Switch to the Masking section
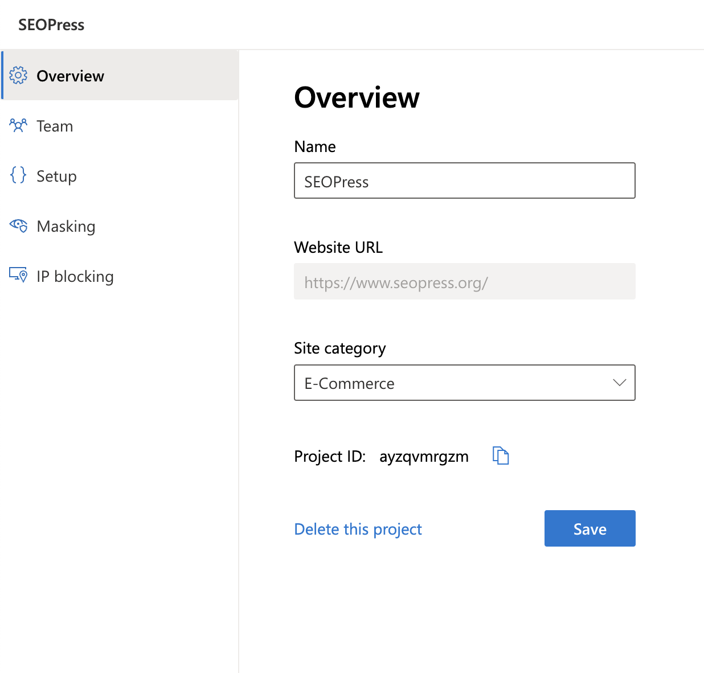Viewport: 704px width, 673px height. 120,225
